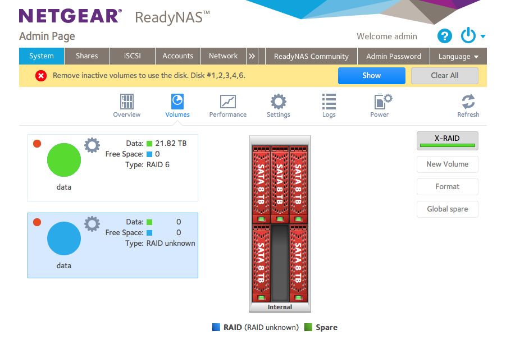Switch to the iSCSI tab

(133, 56)
